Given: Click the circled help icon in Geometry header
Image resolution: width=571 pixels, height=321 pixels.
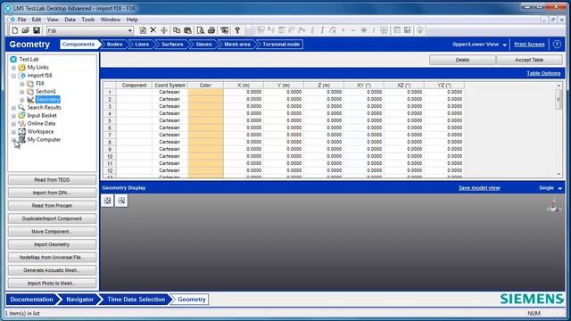Looking at the screenshot, I should coord(557,45).
